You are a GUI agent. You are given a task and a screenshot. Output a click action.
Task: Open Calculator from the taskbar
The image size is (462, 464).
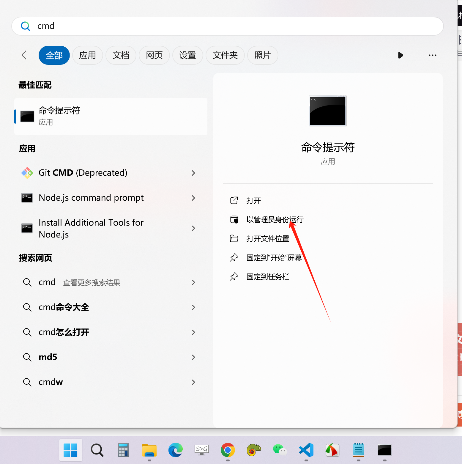pos(123,450)
